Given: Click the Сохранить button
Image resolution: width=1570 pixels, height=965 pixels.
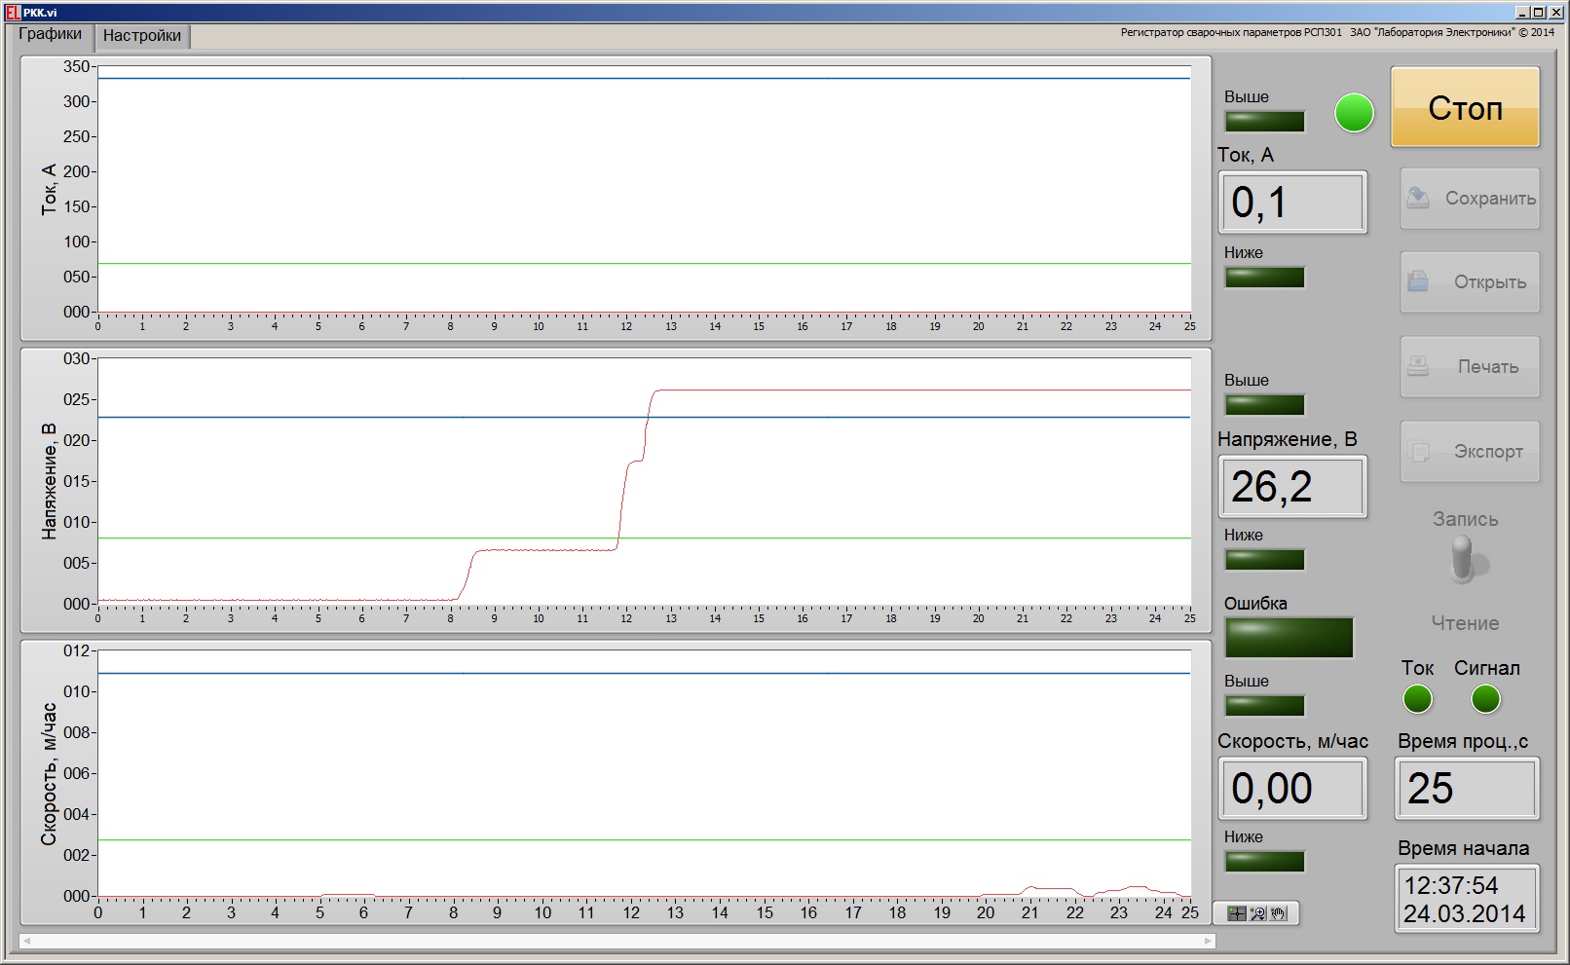Looking at the screenshot, I should [x=1470, y=199].
